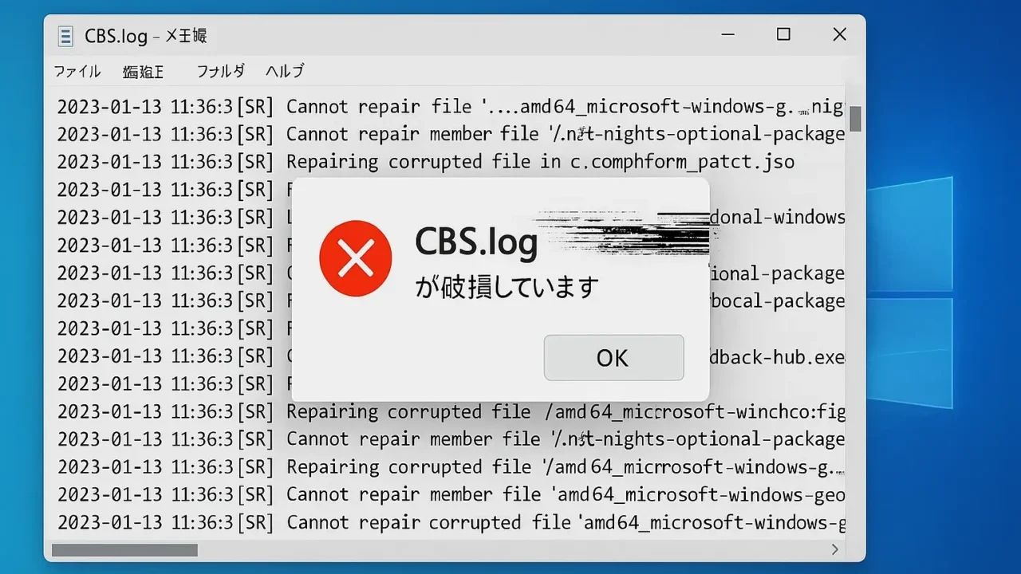Open the menu between ファイル and フォルダ

144,72
